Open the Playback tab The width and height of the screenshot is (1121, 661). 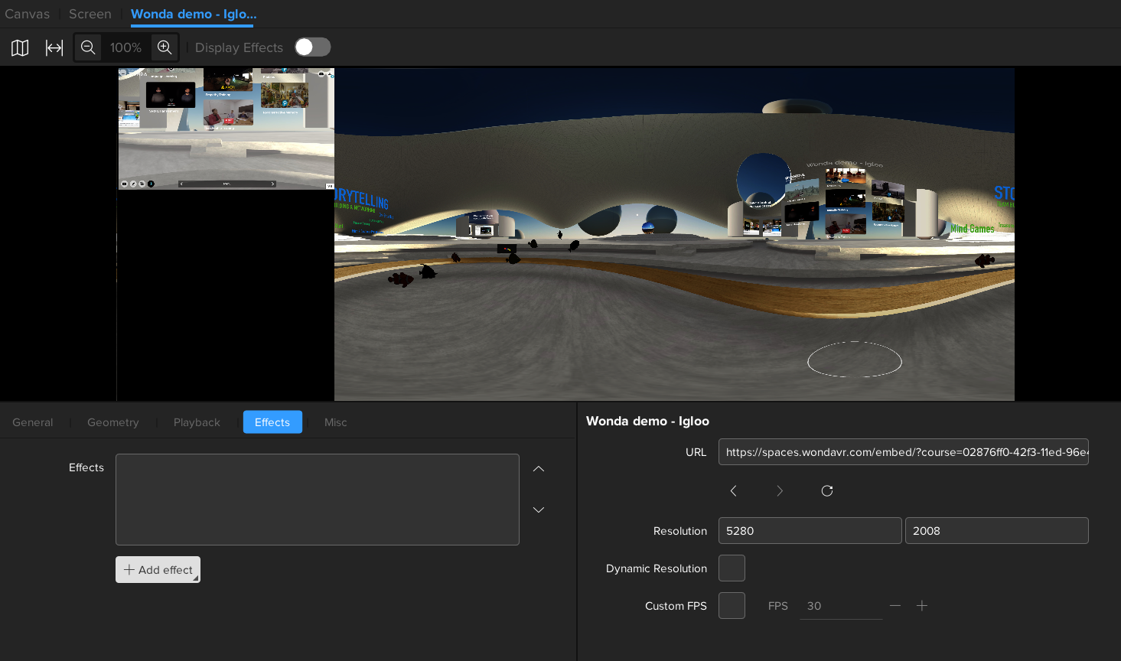click(197, 422)
